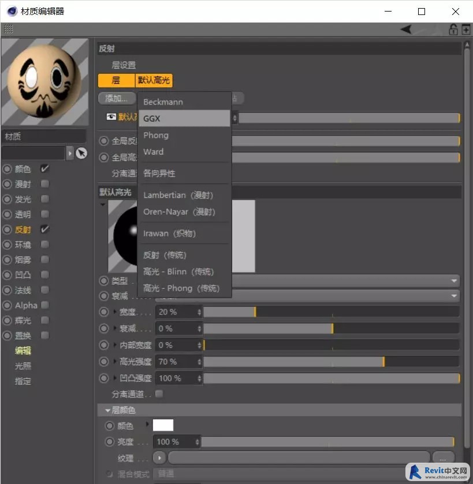Screen dimensions: 473x484
Task: Click the material name input field
Action: 33,153
